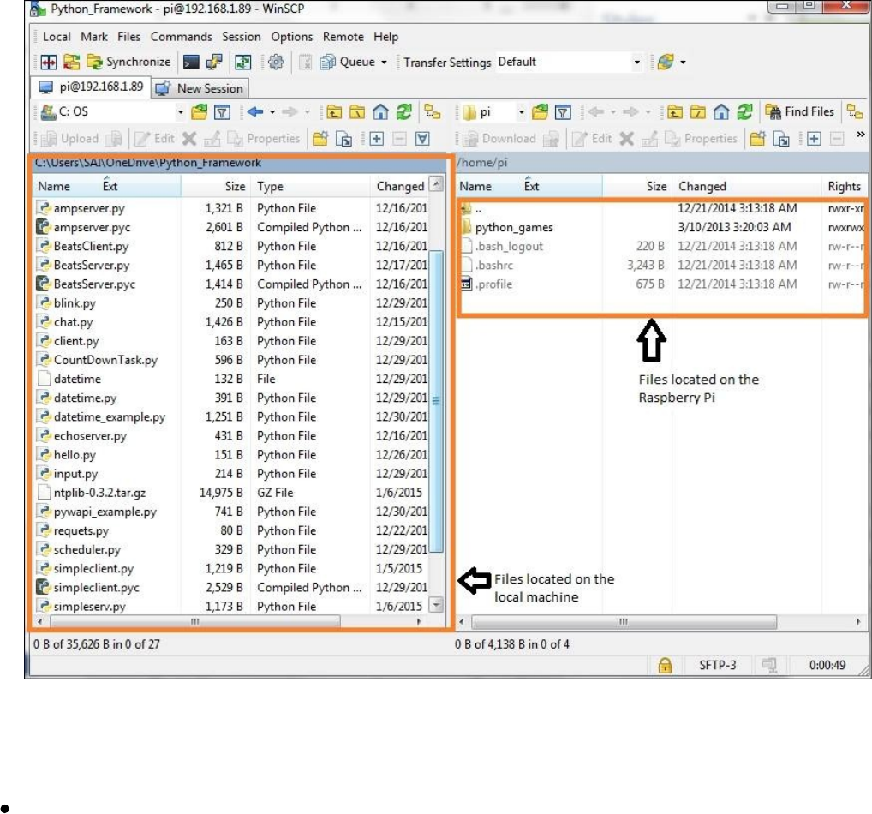Click local panel parent directory icon
Image resolution: width=872 pixels, height=814 pixels.
[x=334, y=112]
